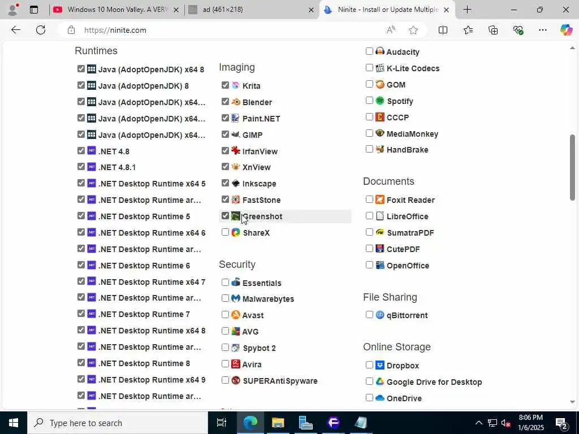Uncheck the .NET 4.8 checkbox

(81, 150)
